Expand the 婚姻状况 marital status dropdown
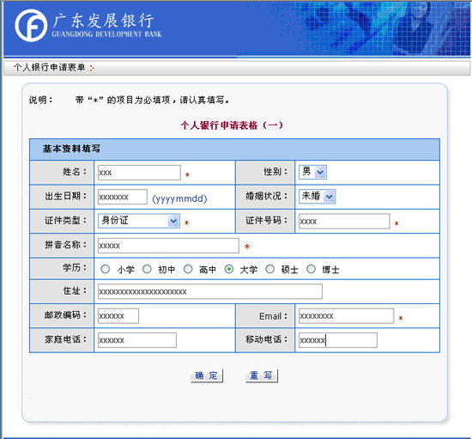The image size is (472, 439). click(318, 197)
